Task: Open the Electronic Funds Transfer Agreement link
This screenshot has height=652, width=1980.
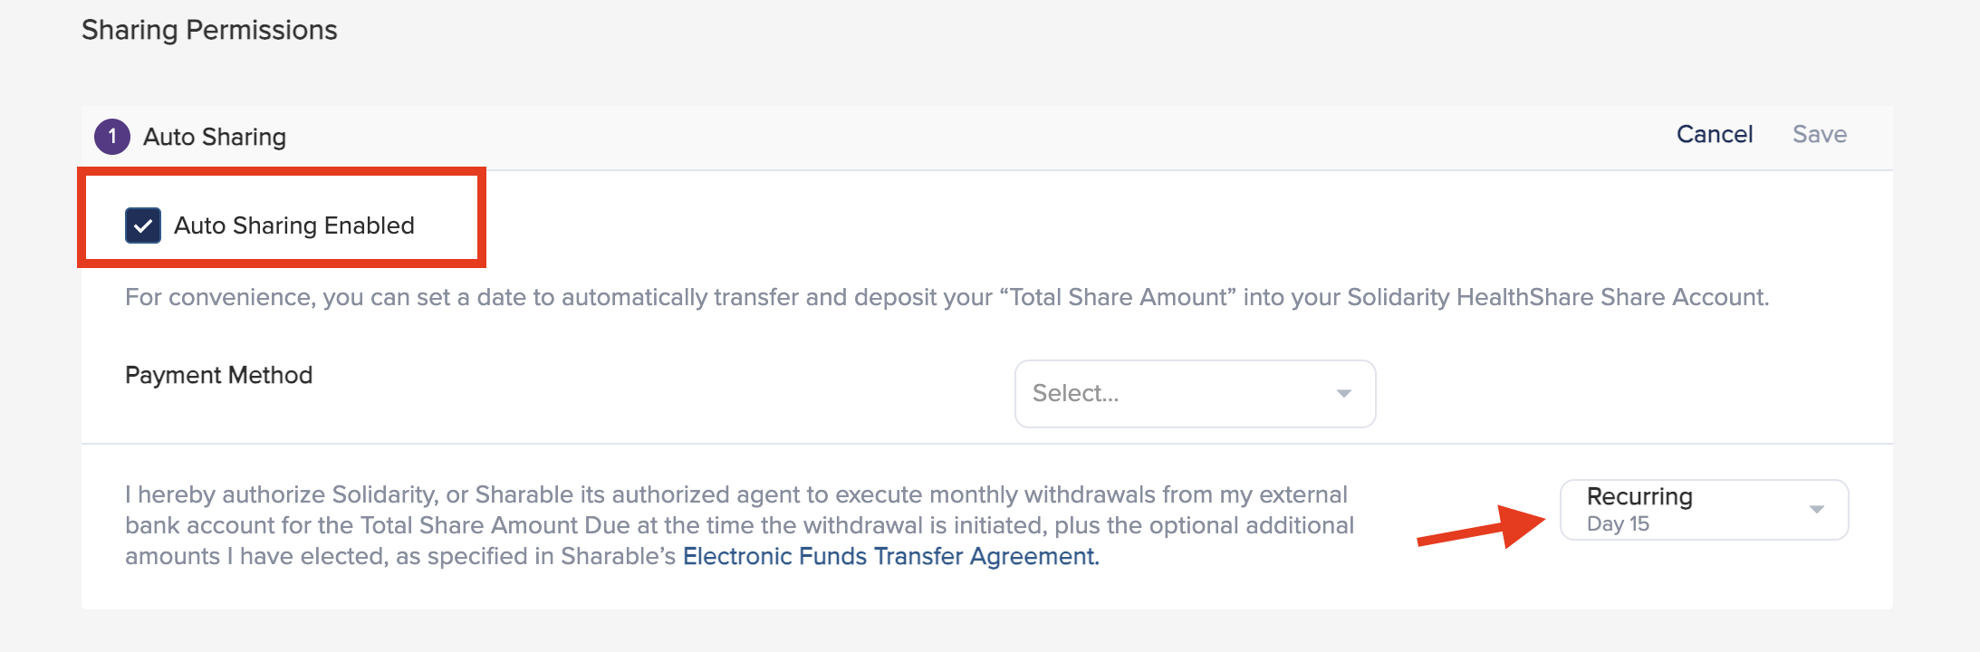Action: 890,556
